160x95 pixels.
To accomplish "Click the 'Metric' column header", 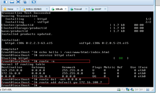I will pyautogui.click(x=110, y=67).
